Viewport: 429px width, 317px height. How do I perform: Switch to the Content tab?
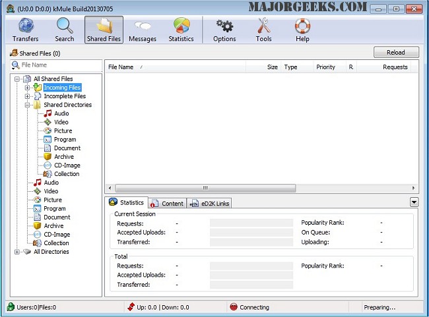point(168,204)
